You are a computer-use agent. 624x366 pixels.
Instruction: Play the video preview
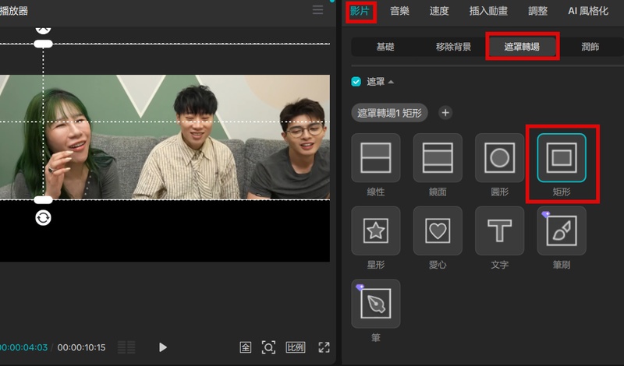[x=162, y=347]
